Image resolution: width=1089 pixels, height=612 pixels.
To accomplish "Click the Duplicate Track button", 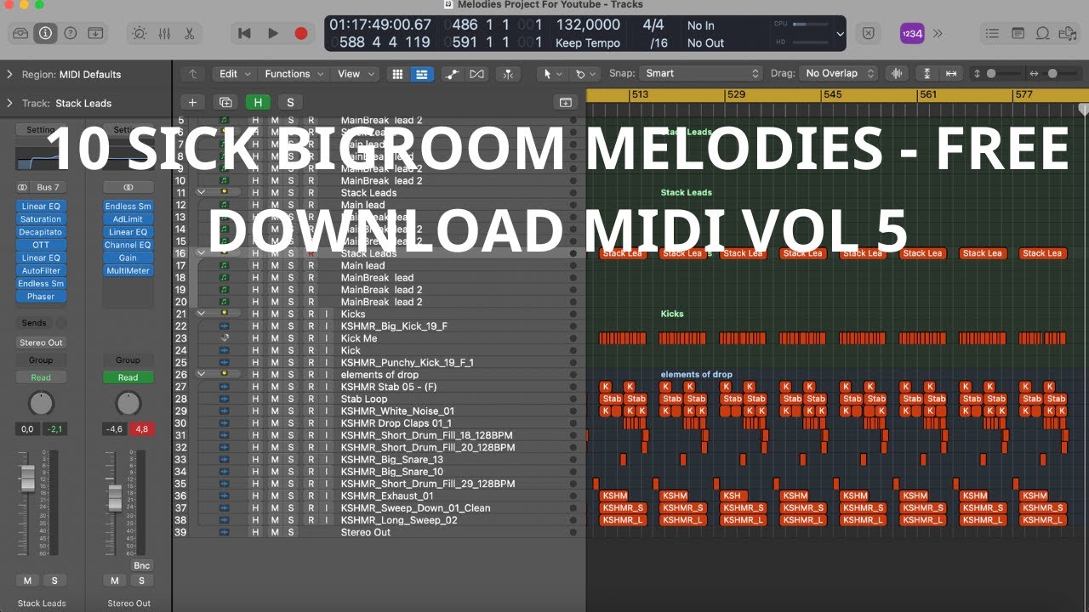I will click(x=225, y=102).
